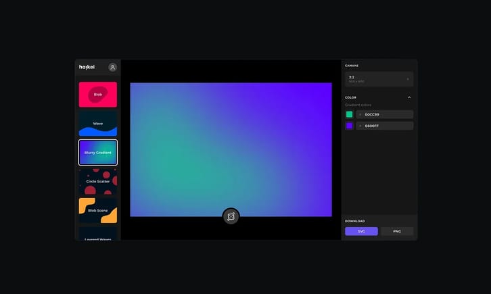Screen dimensions: 491x294
Task: Click the arrow in canvas size box
Action: point(407,79)
